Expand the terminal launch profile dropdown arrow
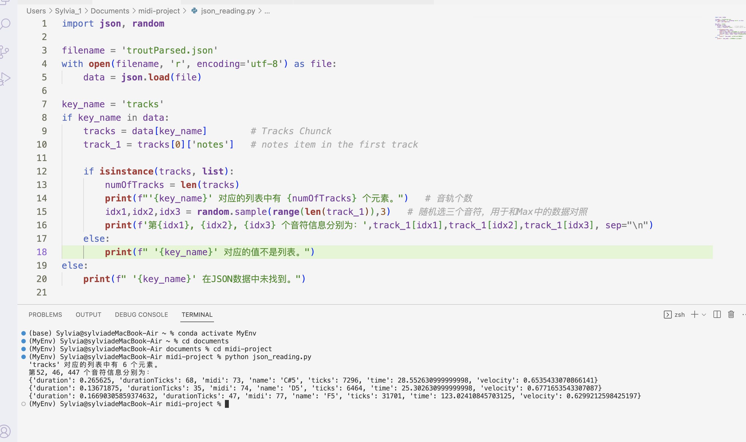746x442 pixels. coord(704,315)
